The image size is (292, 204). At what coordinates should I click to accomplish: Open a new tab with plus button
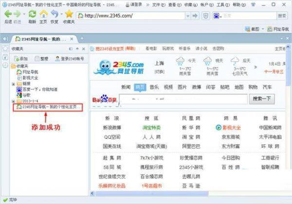(x=82, y=38)
